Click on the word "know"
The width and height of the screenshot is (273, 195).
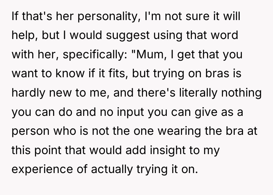tap(70, 73)
